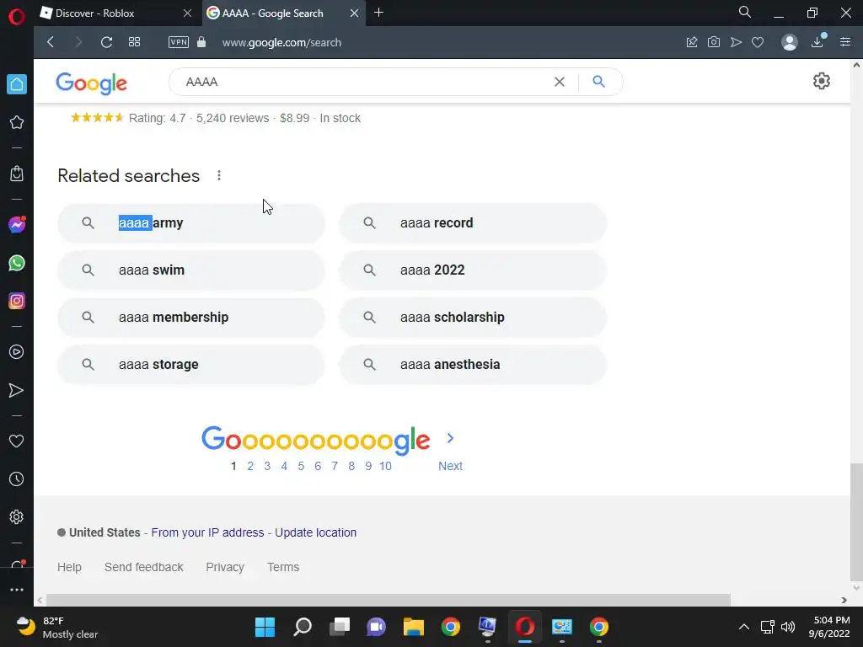
Task: Open Speed Dial start page grid
Action: 134,42
